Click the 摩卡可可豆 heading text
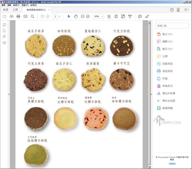Screen dimensions: 192x169 pyautogui.click(x=121, y=64)
